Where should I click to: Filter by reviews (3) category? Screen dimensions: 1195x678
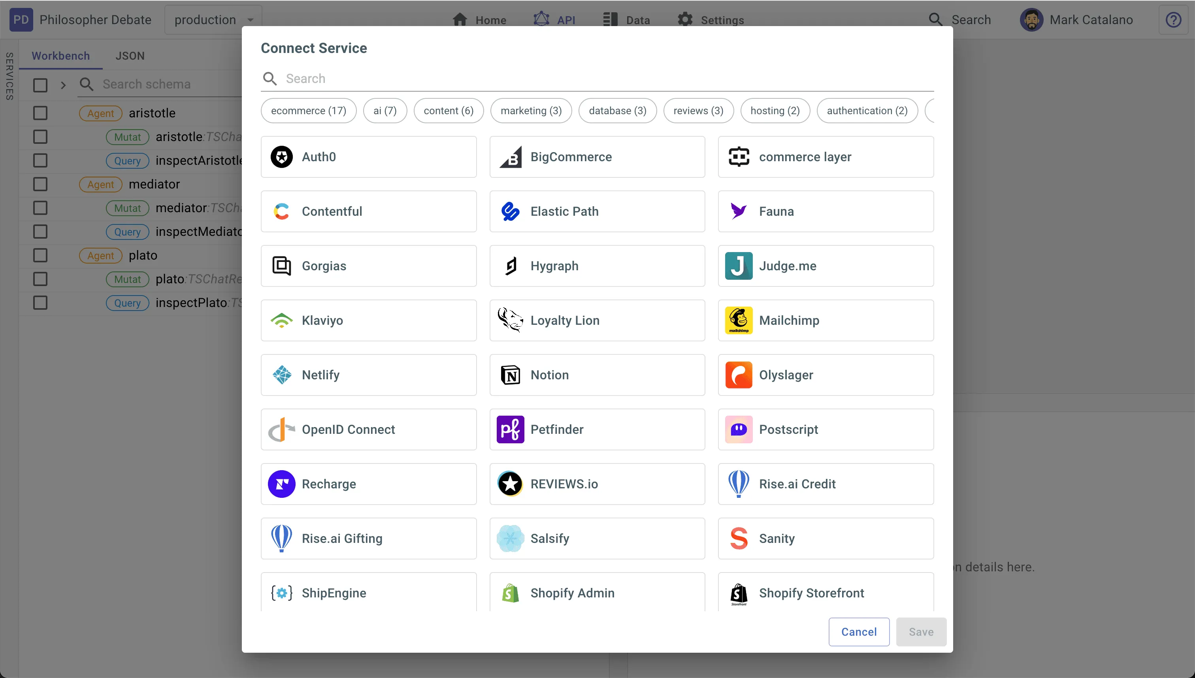698,111
